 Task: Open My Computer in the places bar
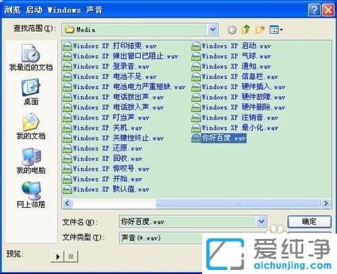coord(31,161)
